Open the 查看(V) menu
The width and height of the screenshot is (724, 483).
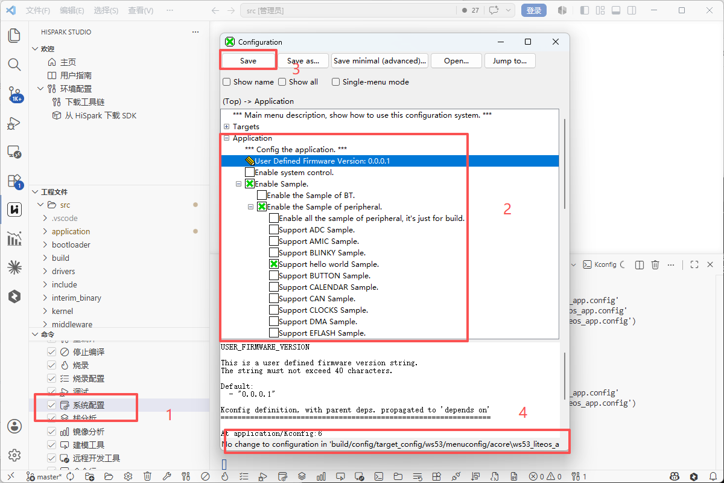(x=141, y=10)
